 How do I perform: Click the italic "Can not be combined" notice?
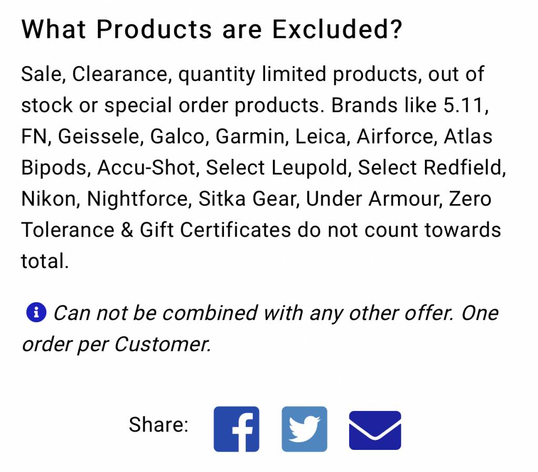pos(156,313)
